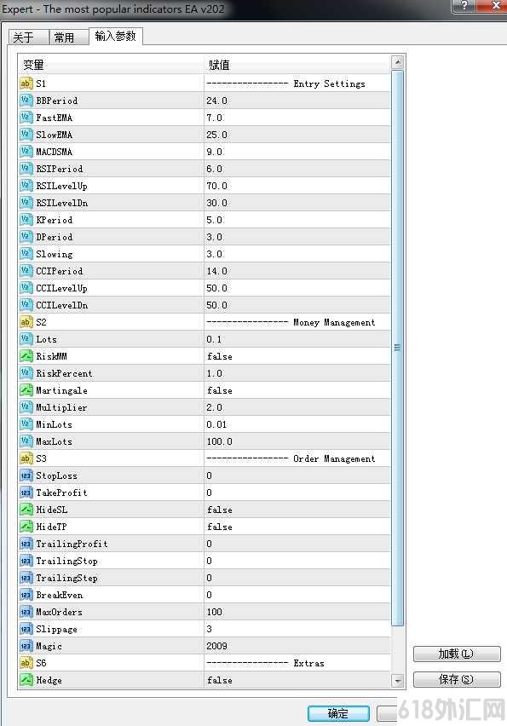Image resolution: width=507 pixels, height=726 pixels.
Task: Select the boolean icon beside Hedge
Action: pos(26,680)
